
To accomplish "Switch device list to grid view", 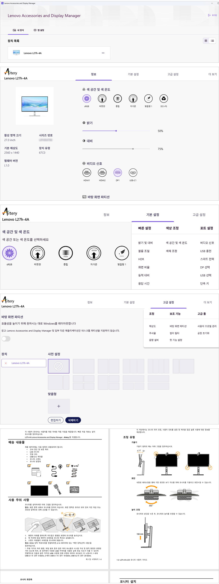I will coord(206,41).
